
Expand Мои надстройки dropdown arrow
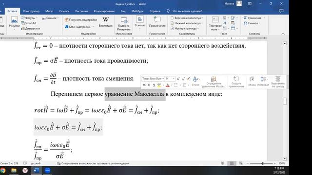click(94, 27)
